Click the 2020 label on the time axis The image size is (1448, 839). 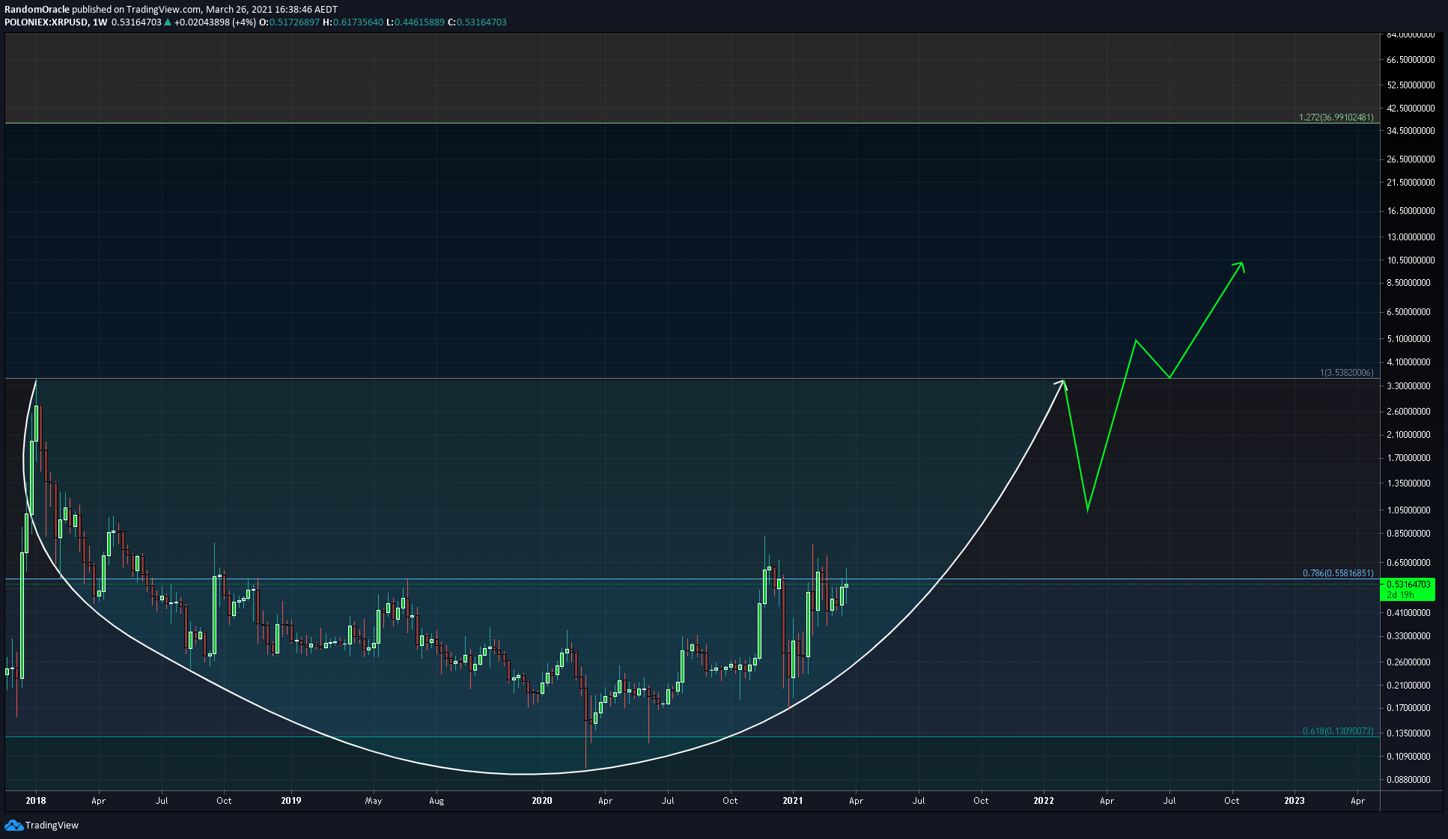[542, 801]
